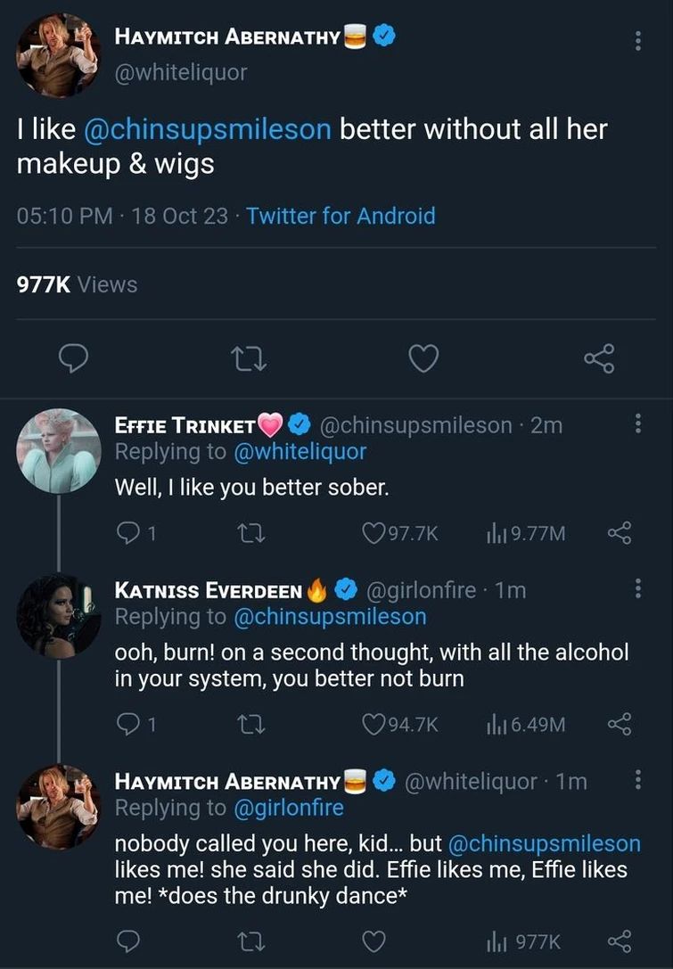Screen dimensions: 673x969
Task: Click the Twitter for Android source link
Action: coord(341,216)
